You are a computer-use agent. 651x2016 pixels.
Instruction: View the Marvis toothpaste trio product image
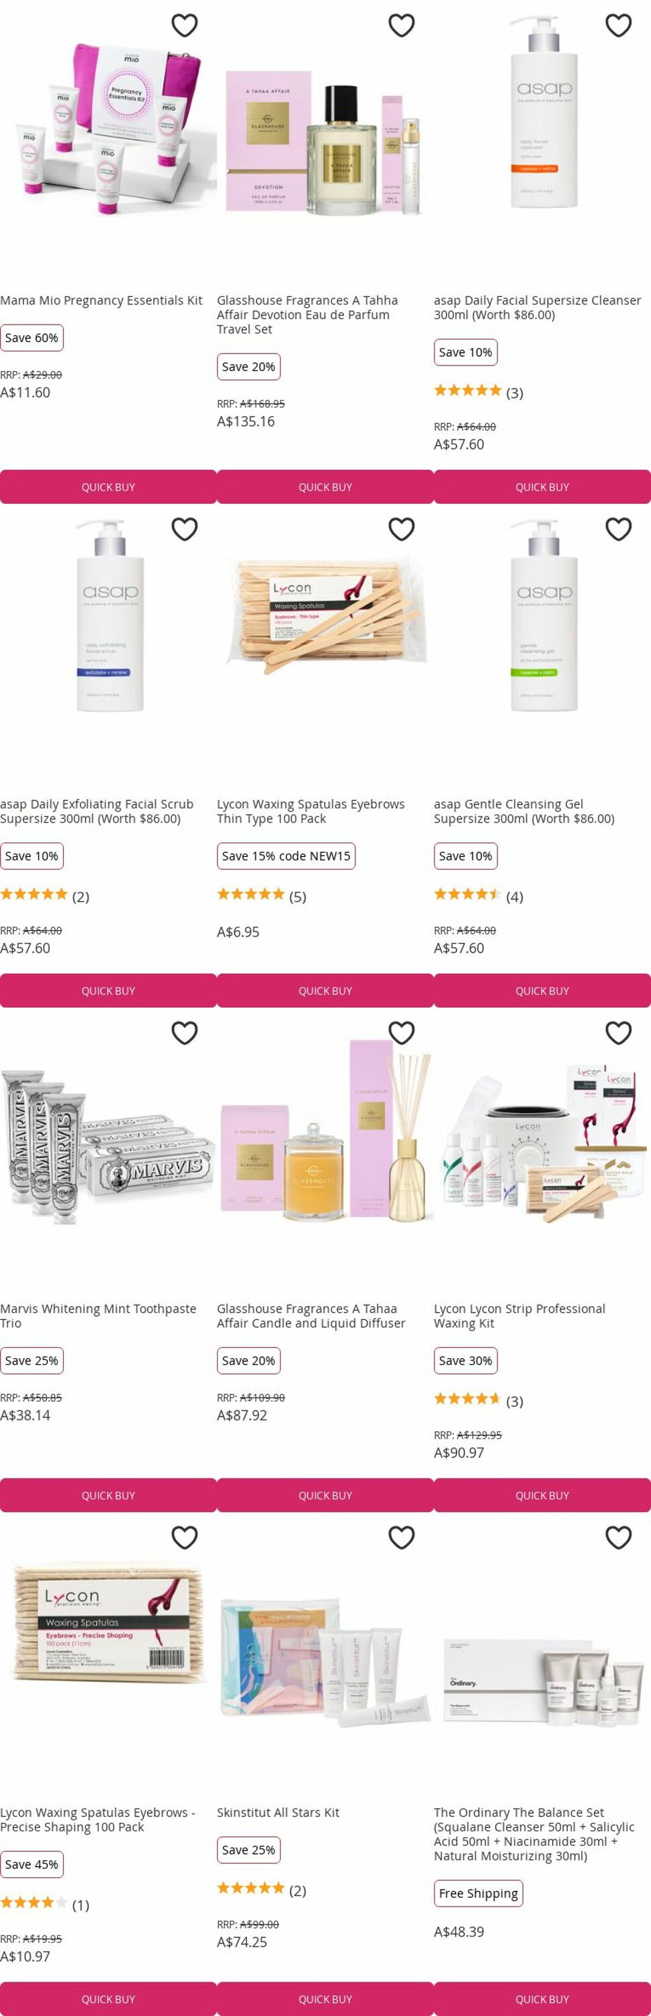coord(108,1148)
